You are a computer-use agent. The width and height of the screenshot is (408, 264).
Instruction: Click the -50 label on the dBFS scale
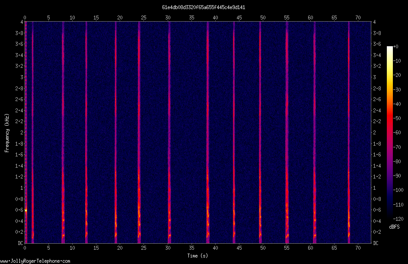point(397,118)
